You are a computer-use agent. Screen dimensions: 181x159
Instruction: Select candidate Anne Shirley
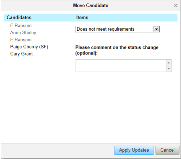click(23, 33)
